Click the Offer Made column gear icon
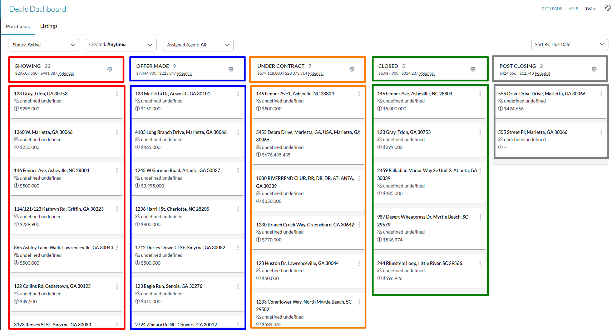The height and width of the screenshot is (330, 612). (231, 69)
